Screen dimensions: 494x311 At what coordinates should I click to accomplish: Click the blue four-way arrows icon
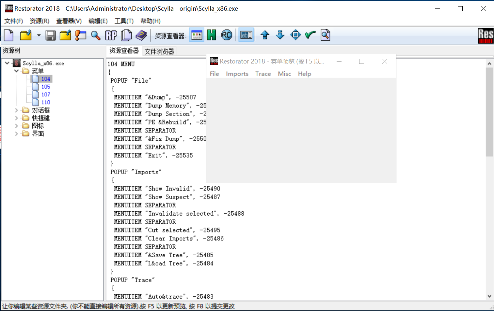coord(295,35)
